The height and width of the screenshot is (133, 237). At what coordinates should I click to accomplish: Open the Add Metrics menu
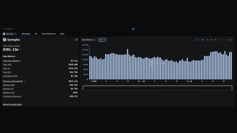(89, 40)
